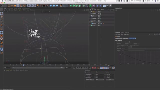This screenshot has height=90, width=160.
Task: Switch to the Modeling Axis tab
Action: coord(118,38)
